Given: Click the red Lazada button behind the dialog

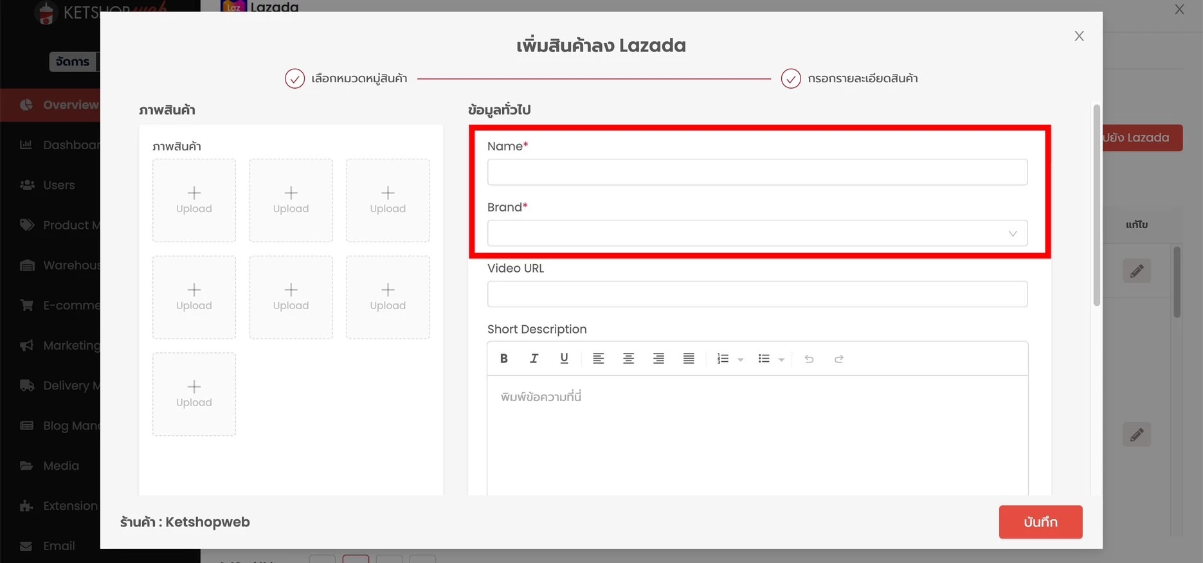Looking at the screenshot, I should [1143, 138].
